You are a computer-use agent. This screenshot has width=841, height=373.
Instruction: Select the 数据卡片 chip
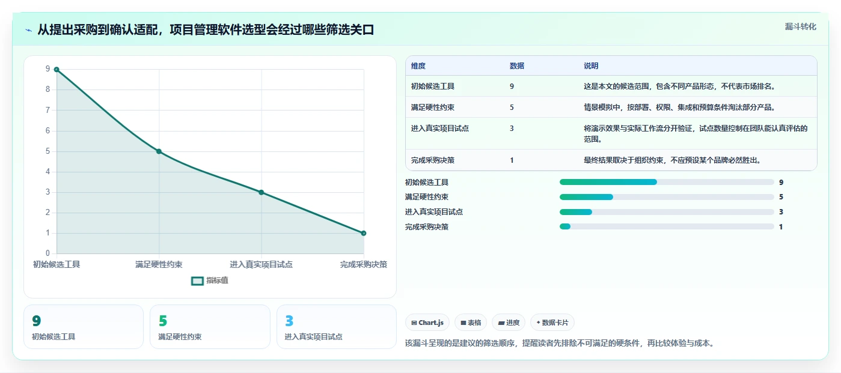point(552,323)
